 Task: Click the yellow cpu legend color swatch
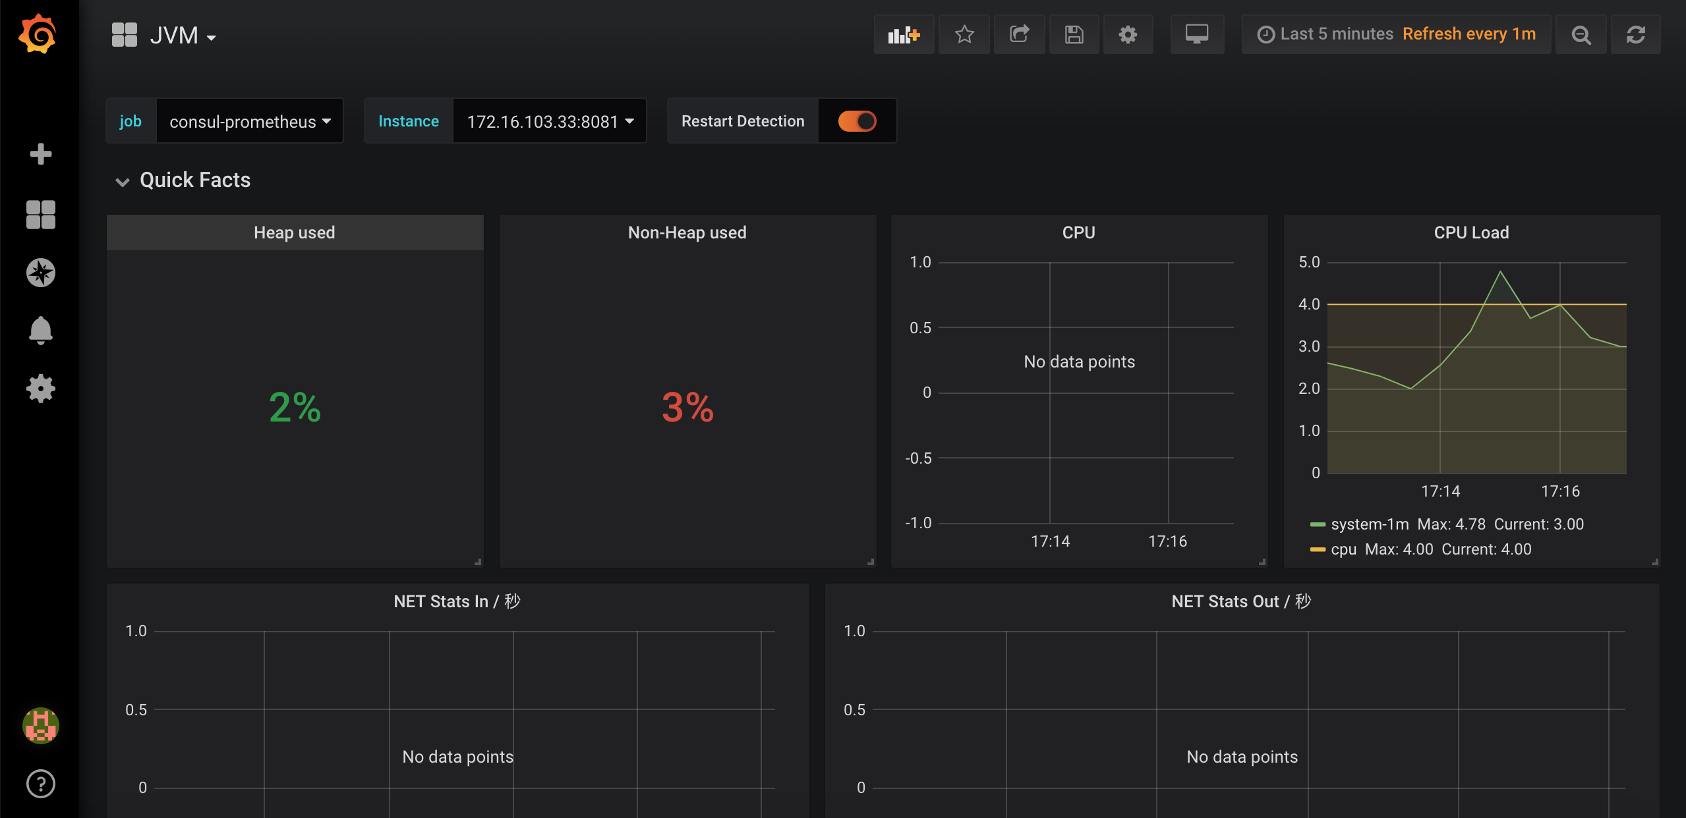tap(1318, 549)
